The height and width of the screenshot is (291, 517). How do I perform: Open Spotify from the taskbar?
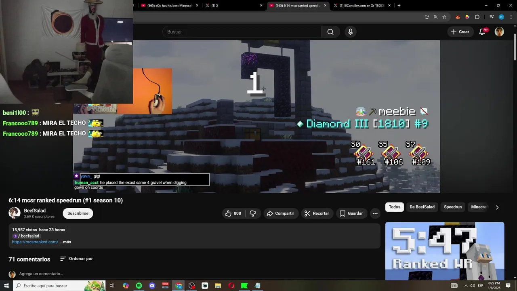(139, 286)
